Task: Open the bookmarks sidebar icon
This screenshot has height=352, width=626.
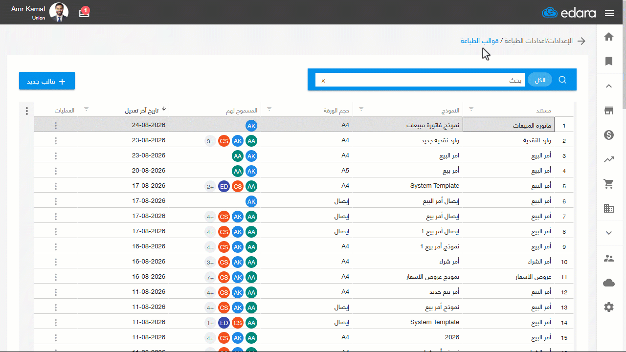Action: pyautogui.click(x=609, y=61)
